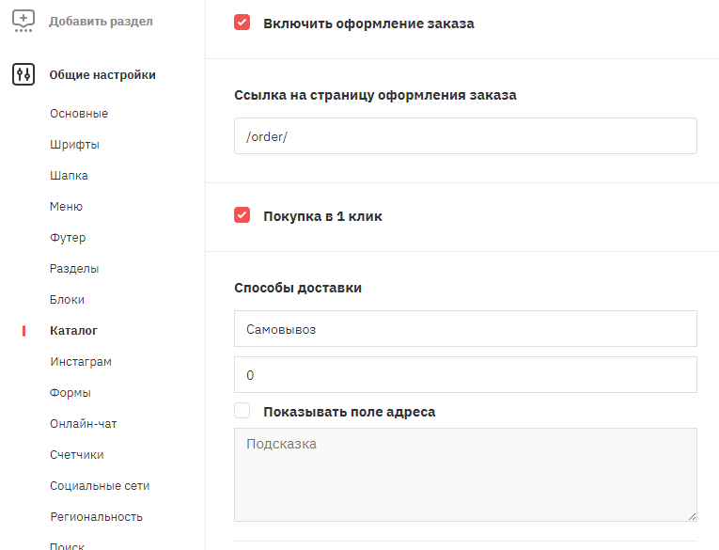Open Основные settings section

click(79, 114)
